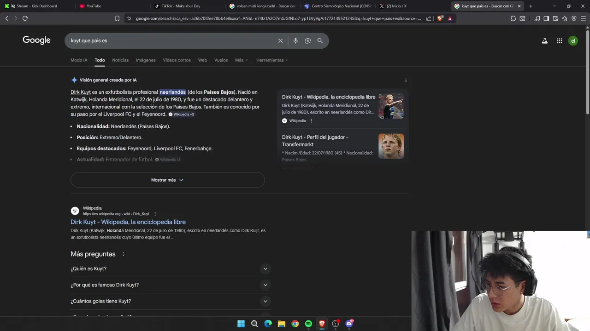Start voice search with the microphone icon
This screenshot has height=331, width=590.
pyautogui.click(x=295, y=40)
